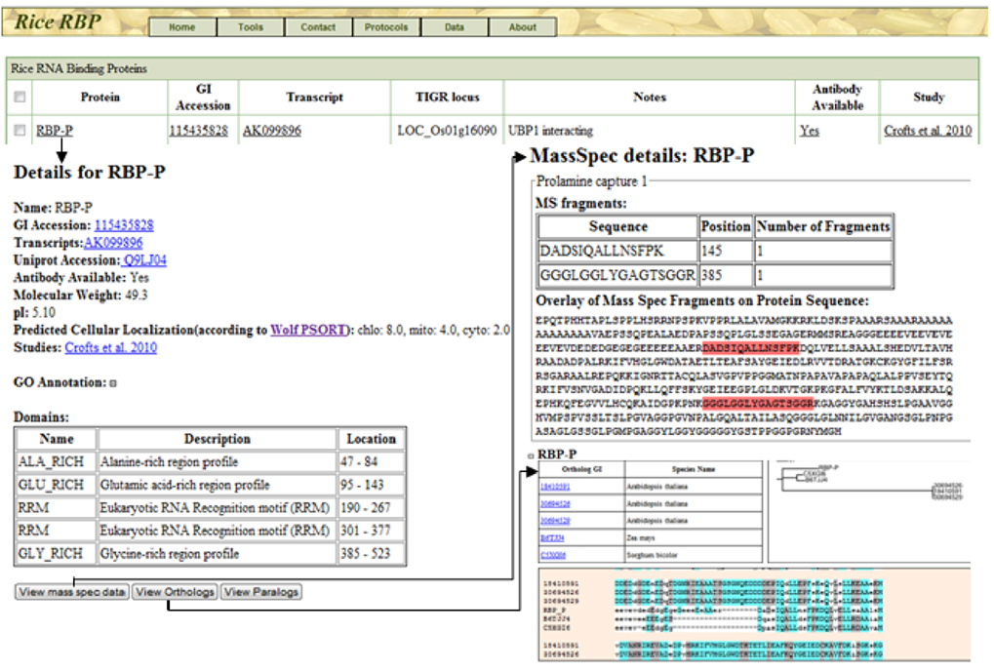Click the position 385 fragment cell

click(x=726, y=275)
